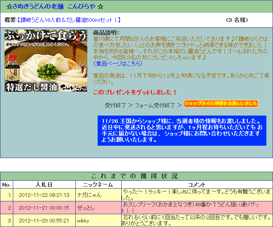The height and width of the screenshot is (227, 273).
Task: Open the 賞品ページはこちら link
Action: click(118, 64)
